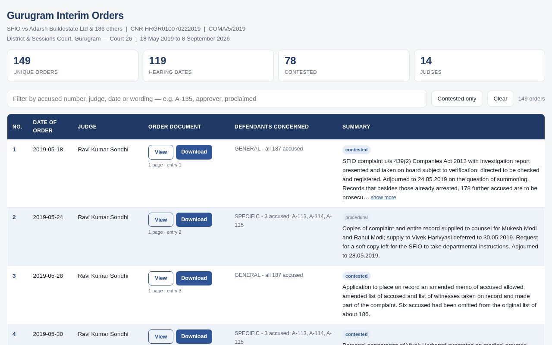View order 4 dated 2019-05-30
Viewport: 552px width, 345px height.
pyautogui.click(x=161, y=337)
